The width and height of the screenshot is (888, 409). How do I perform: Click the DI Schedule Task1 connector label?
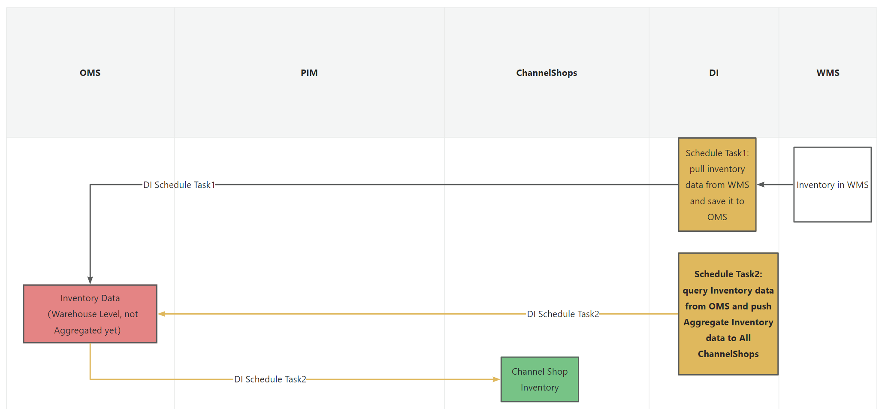(179, 185)
